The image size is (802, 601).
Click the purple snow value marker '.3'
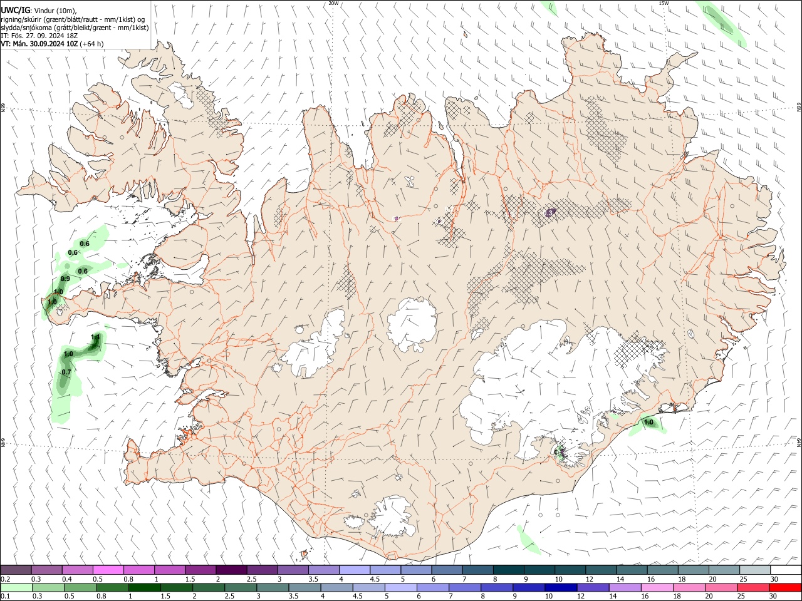coord(549,213)
